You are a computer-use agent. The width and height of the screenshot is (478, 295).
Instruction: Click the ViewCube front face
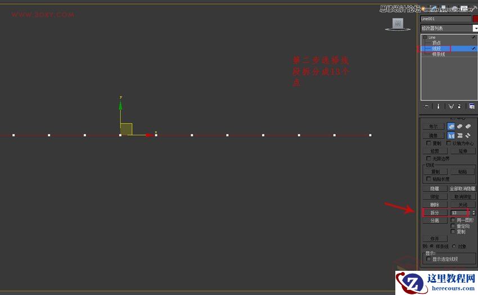[x=398, y=23]
